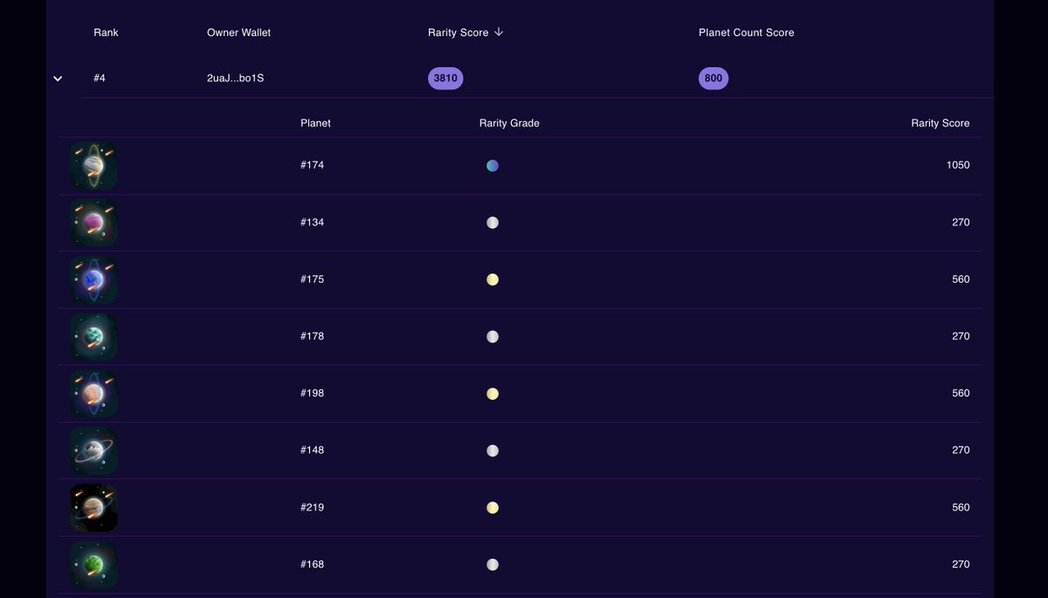Click rarity score 270 for planet #148

[961, 450]
